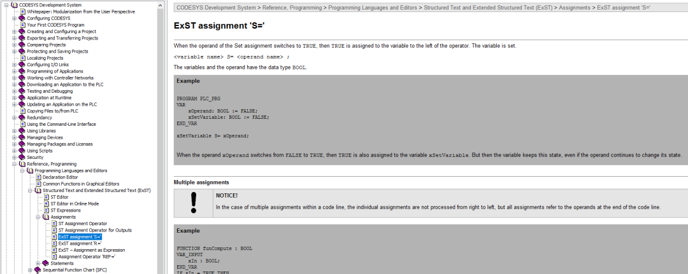Click the book icon of Creating and Configuring a Project
The image size is (688, 274).
coord(22,32)
